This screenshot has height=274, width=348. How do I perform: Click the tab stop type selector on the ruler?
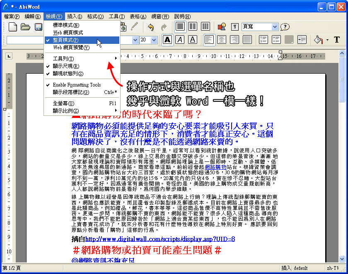tap(9, 56)
